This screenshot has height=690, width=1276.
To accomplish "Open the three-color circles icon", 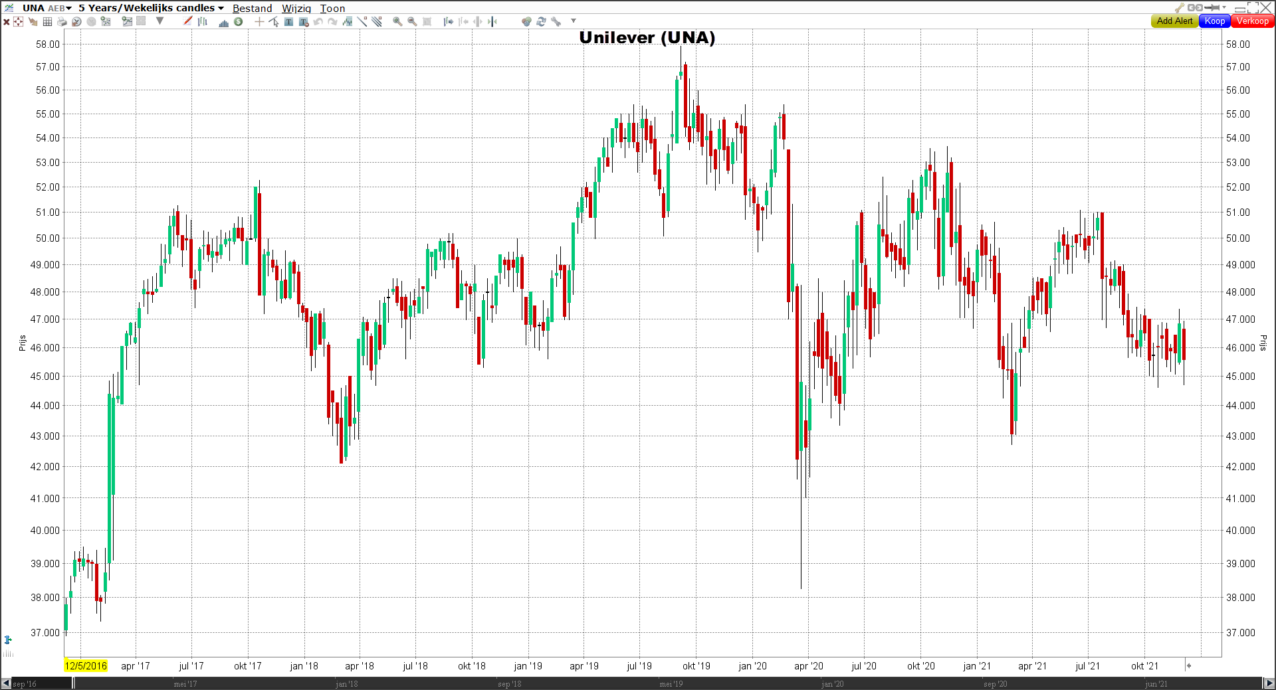I will coord(526,21).
